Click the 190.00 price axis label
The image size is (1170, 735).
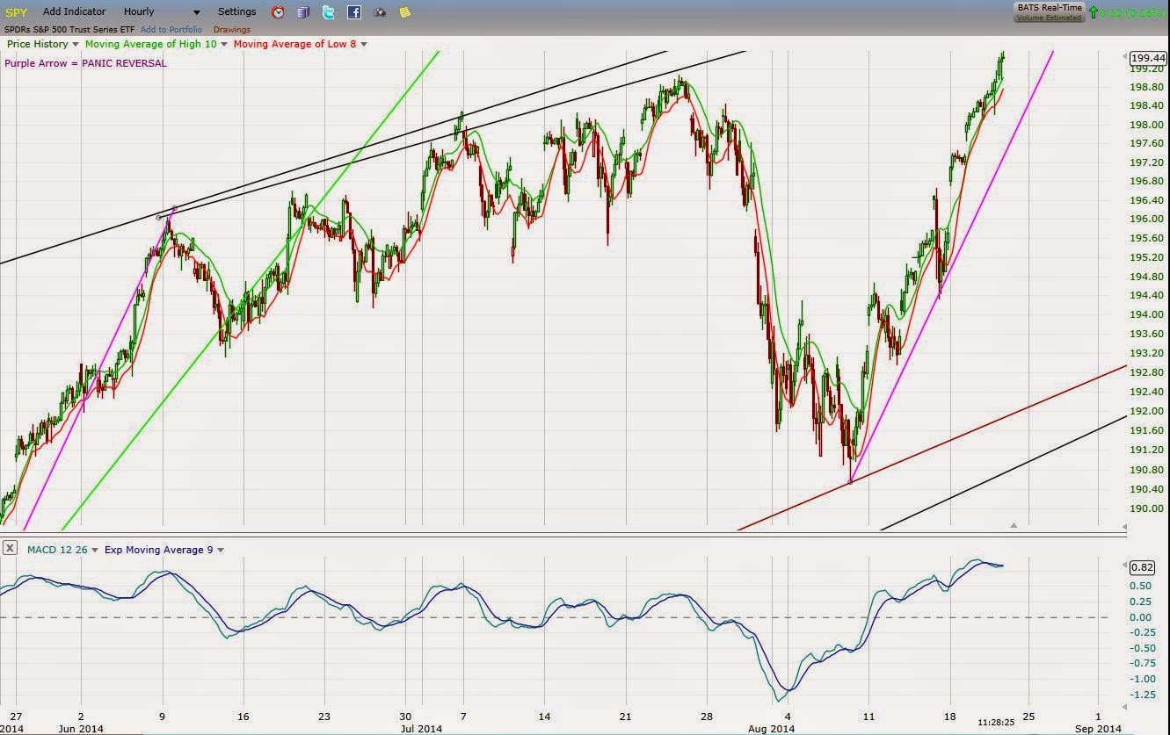point(1147,508)
